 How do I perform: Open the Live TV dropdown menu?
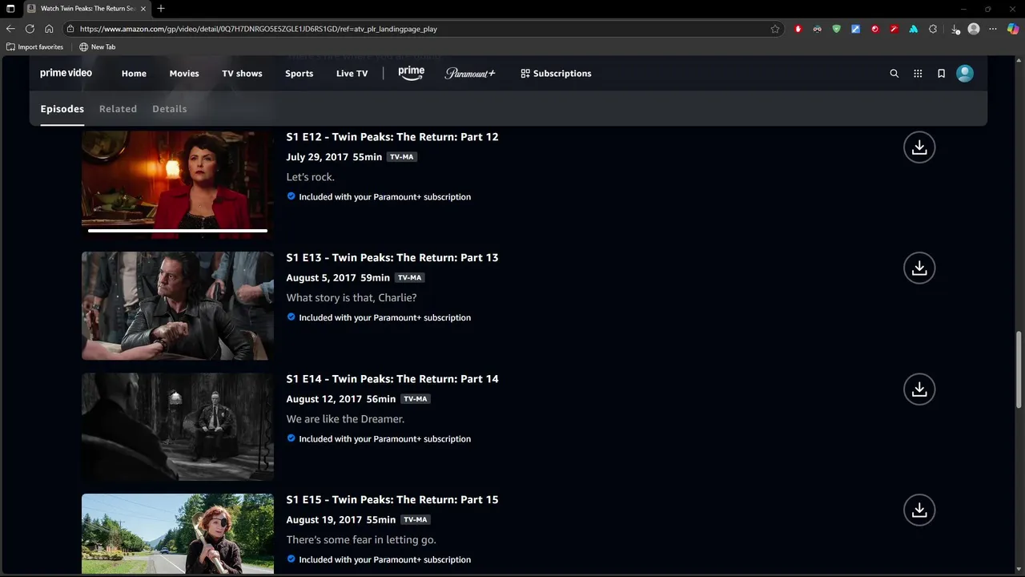pos(352,74)
